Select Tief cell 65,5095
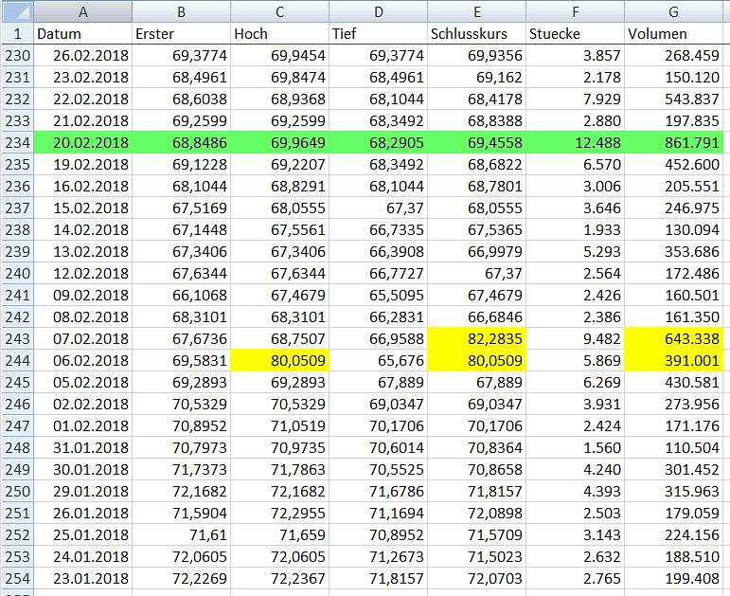Viewport: 730px width, 596px height. click(x=379, y=295)
